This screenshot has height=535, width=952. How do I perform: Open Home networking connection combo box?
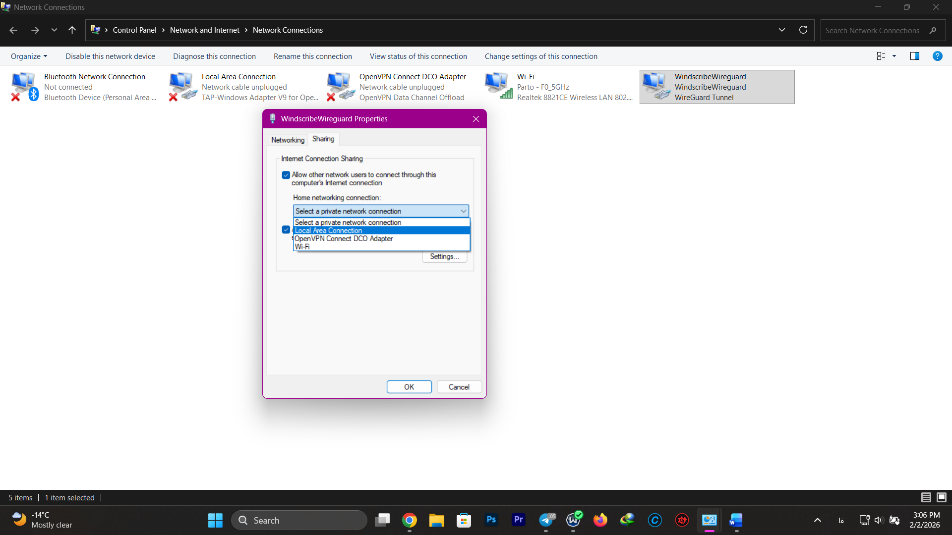click(381, 212)
